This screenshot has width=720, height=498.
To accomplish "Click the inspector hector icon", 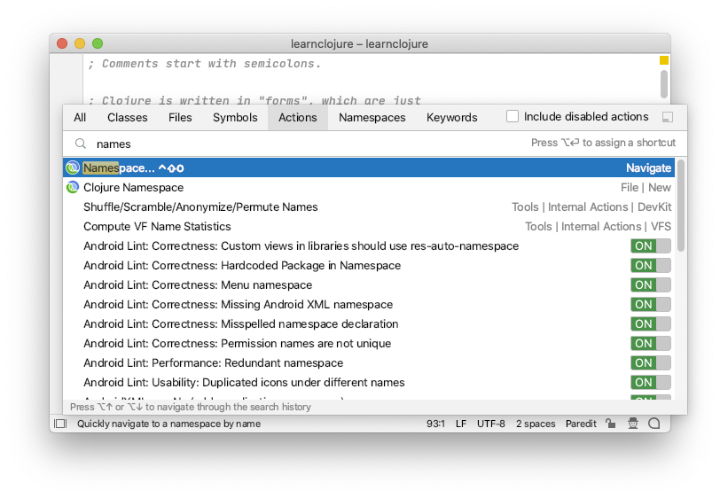I will (633, 424).
